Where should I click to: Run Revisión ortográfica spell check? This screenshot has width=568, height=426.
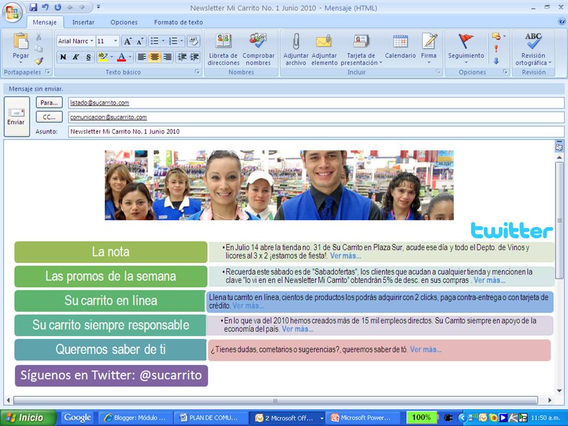click(x=533, y=49)
